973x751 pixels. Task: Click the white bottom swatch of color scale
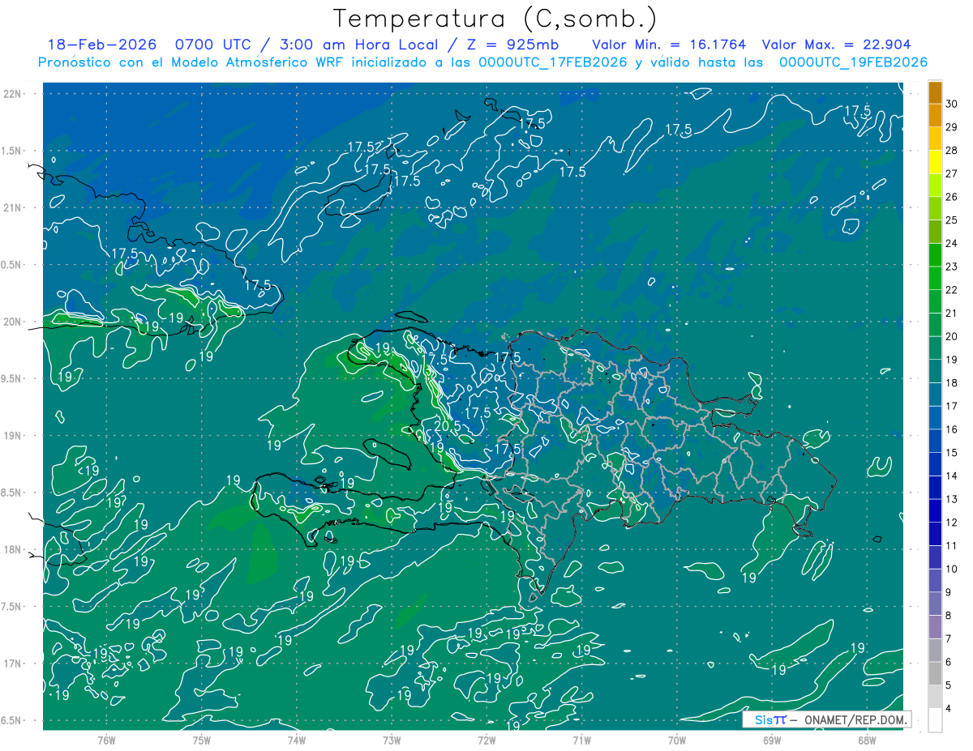(935, 720)
